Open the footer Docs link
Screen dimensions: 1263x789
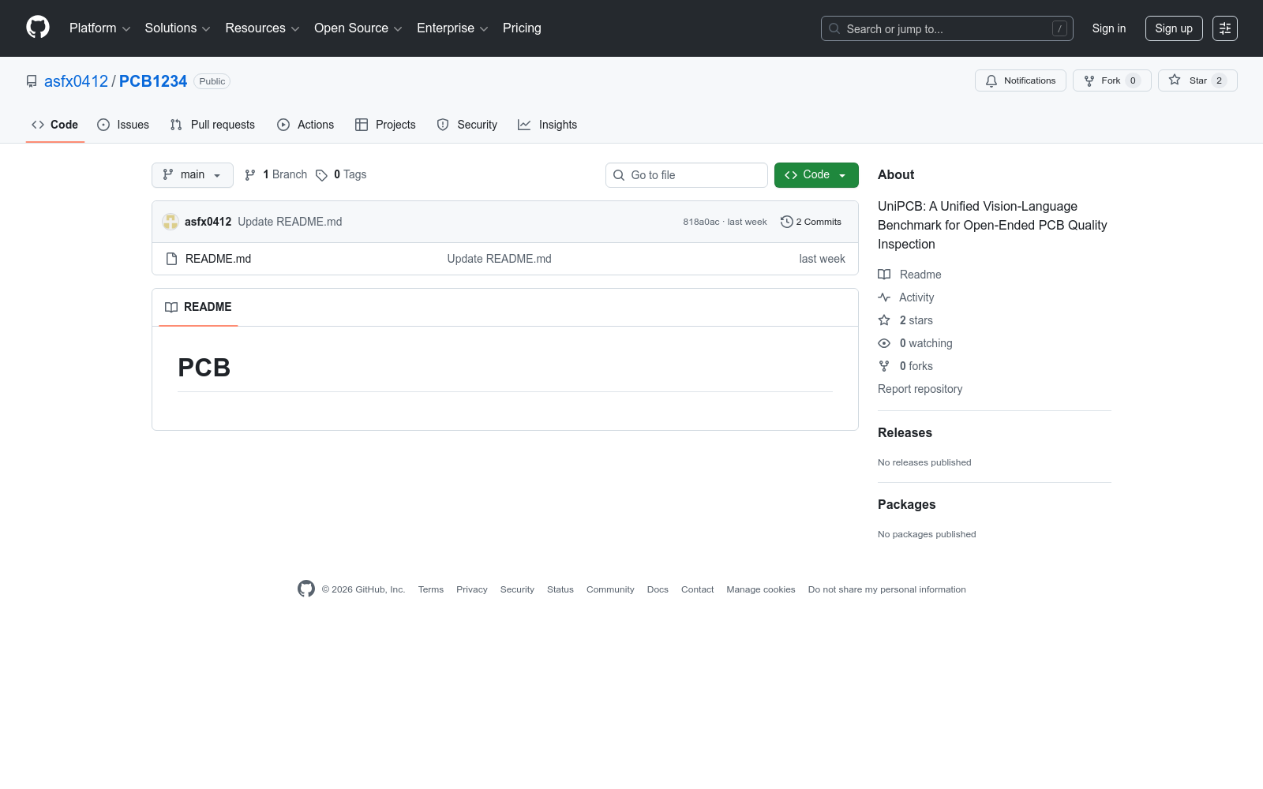658,589
